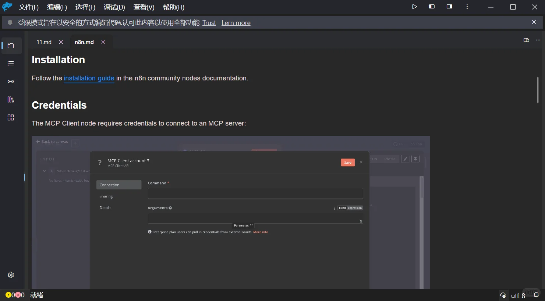Switch to the 11.md tab

tap(44, 42)
